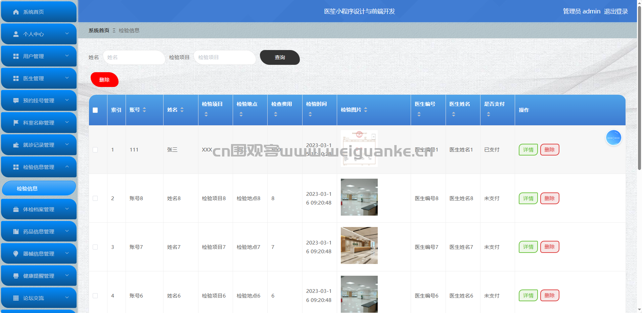Click the home icon beside 系统首页
This screenshot has height=313, width=642.
point(16,12)
